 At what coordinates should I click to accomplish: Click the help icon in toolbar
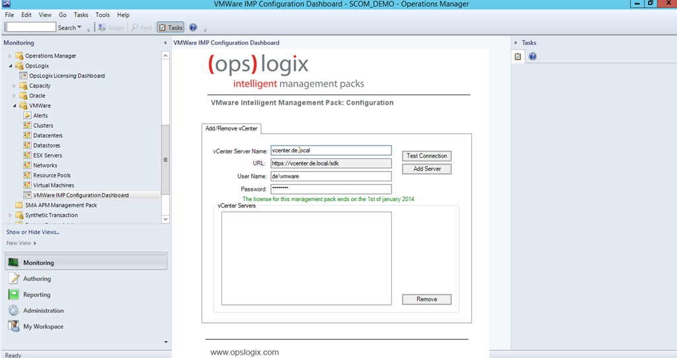click(193, 28)
